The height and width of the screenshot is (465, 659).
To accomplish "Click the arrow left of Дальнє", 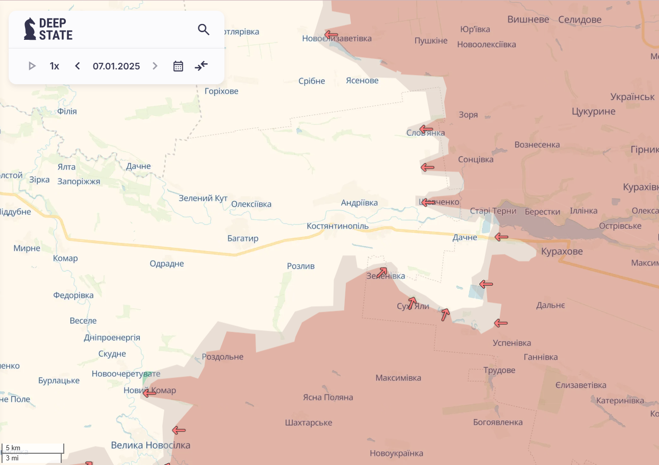I will tap(486, 284).
